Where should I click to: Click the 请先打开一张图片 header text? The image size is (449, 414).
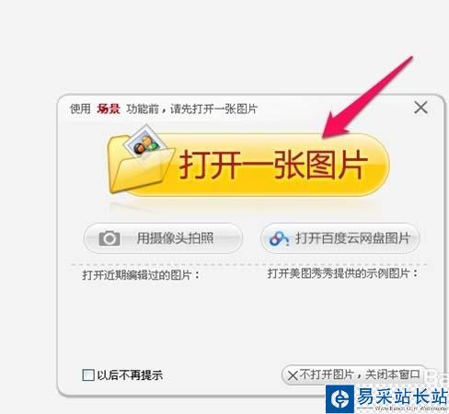pos(213,109)
